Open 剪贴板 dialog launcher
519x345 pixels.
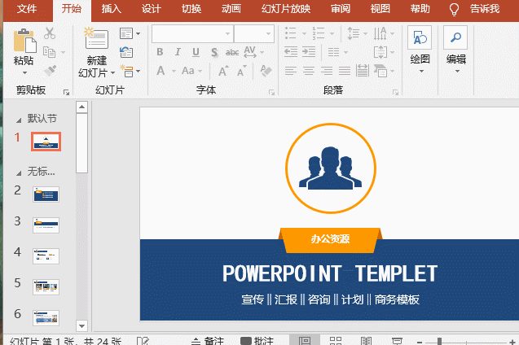click(x=66, y=93)
